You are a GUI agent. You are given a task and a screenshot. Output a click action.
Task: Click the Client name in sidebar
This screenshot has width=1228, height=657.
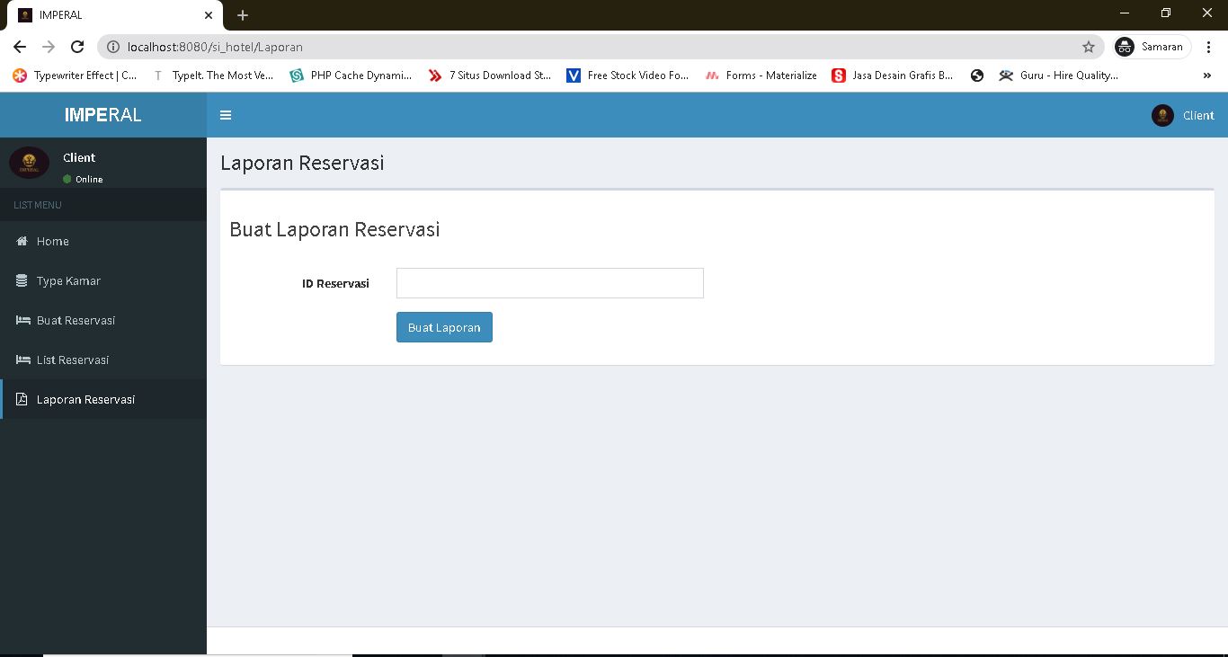coord(79,157)
